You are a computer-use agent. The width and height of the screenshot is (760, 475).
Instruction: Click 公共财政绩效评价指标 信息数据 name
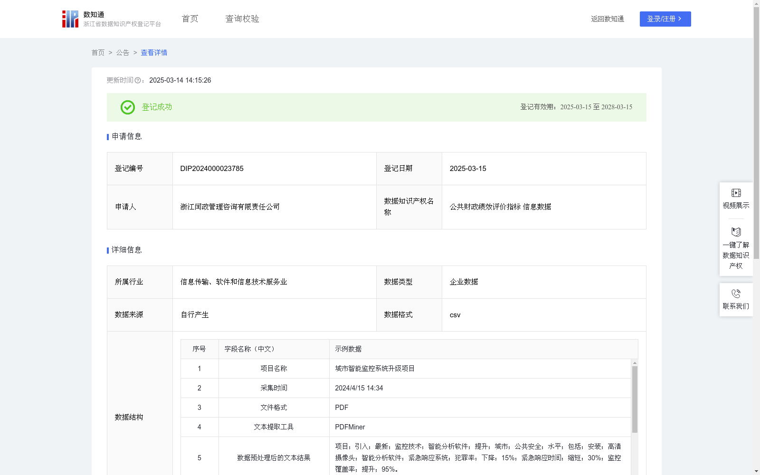coord(500,207)
